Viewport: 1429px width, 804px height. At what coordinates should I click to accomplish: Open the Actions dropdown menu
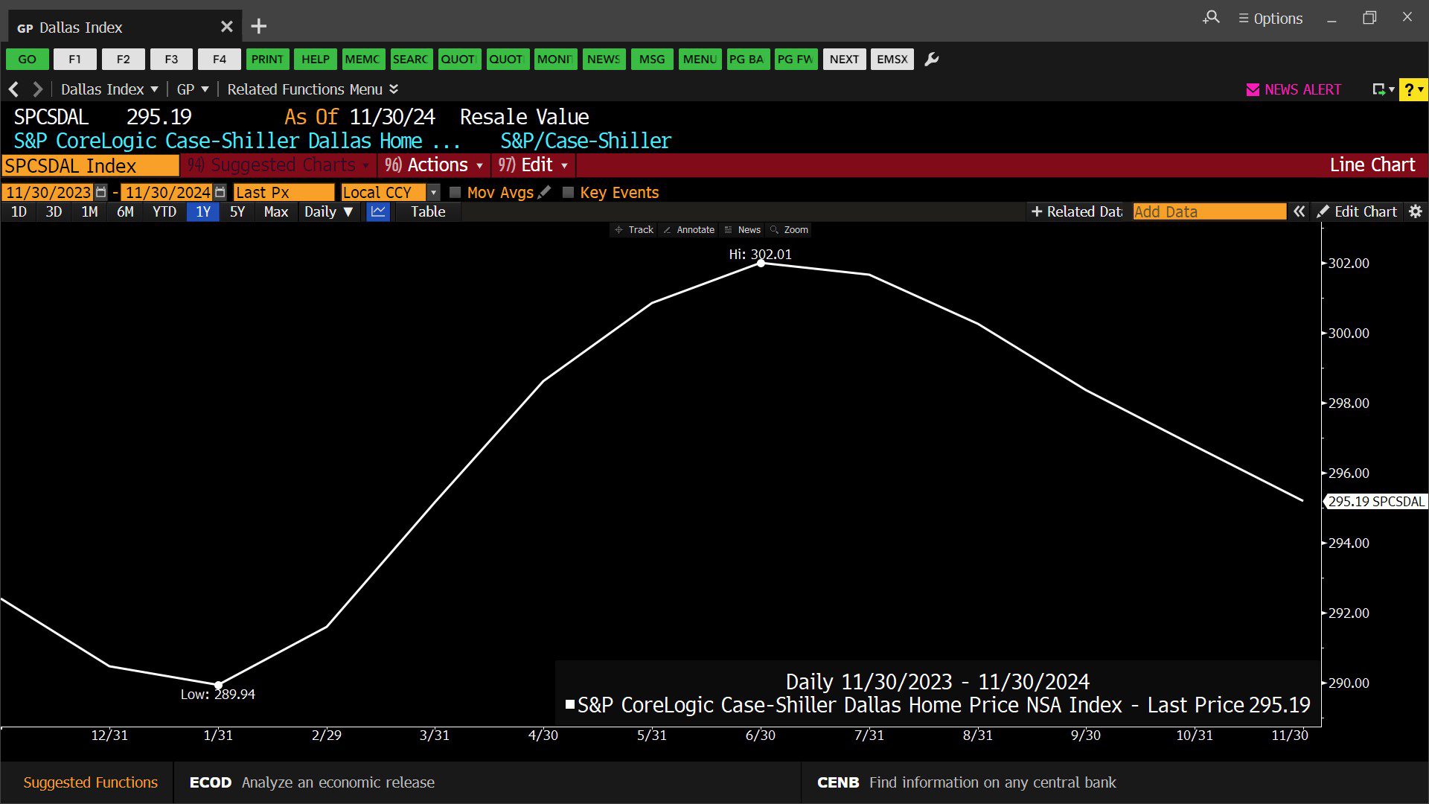pyautogui.click(x=435, y=165)
